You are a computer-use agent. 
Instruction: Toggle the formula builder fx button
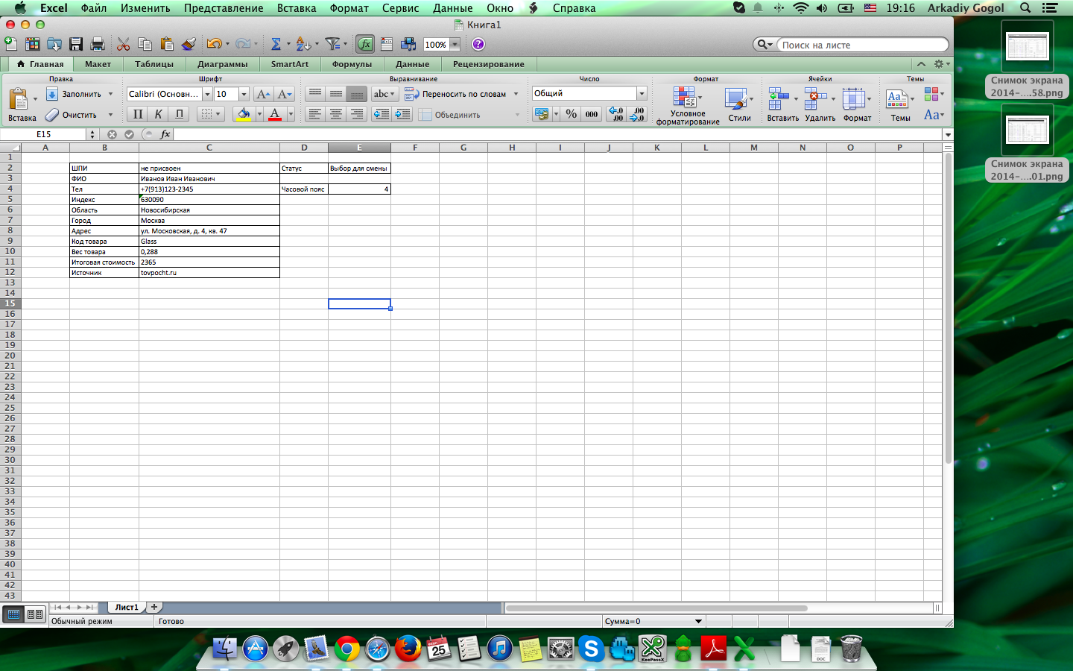pyautogui.click(x=365, y=44)
